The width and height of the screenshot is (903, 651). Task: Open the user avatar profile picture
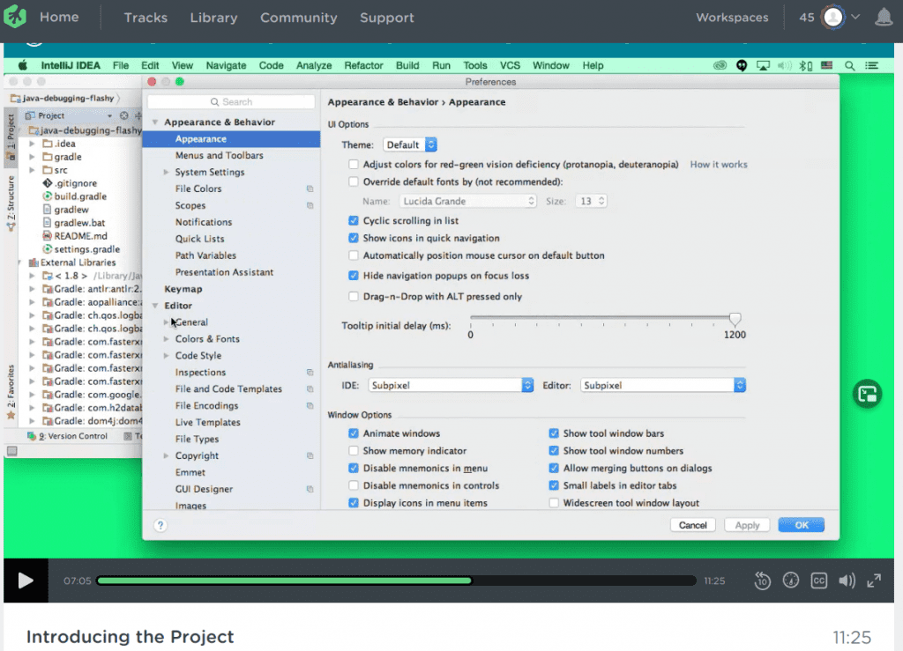(x=832, y=18)
